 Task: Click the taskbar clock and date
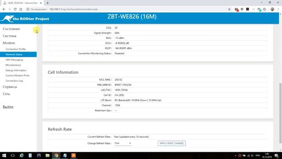(267, 155)
